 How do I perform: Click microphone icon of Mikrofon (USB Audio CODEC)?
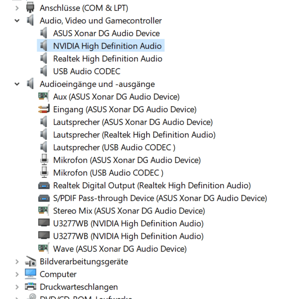(x=44, y=172)
